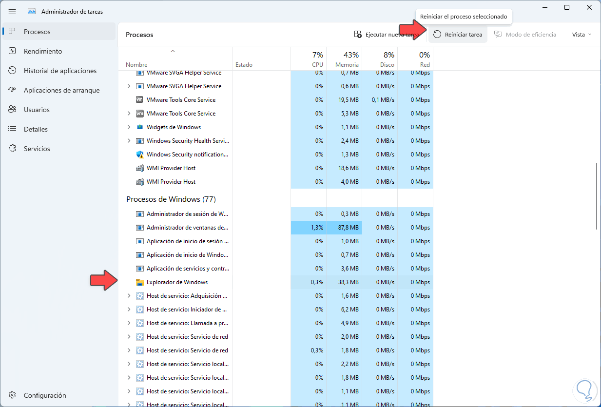Open the Servicios page
The width and height of the screenshot is (601, 407).
click(x=59, y=149)
